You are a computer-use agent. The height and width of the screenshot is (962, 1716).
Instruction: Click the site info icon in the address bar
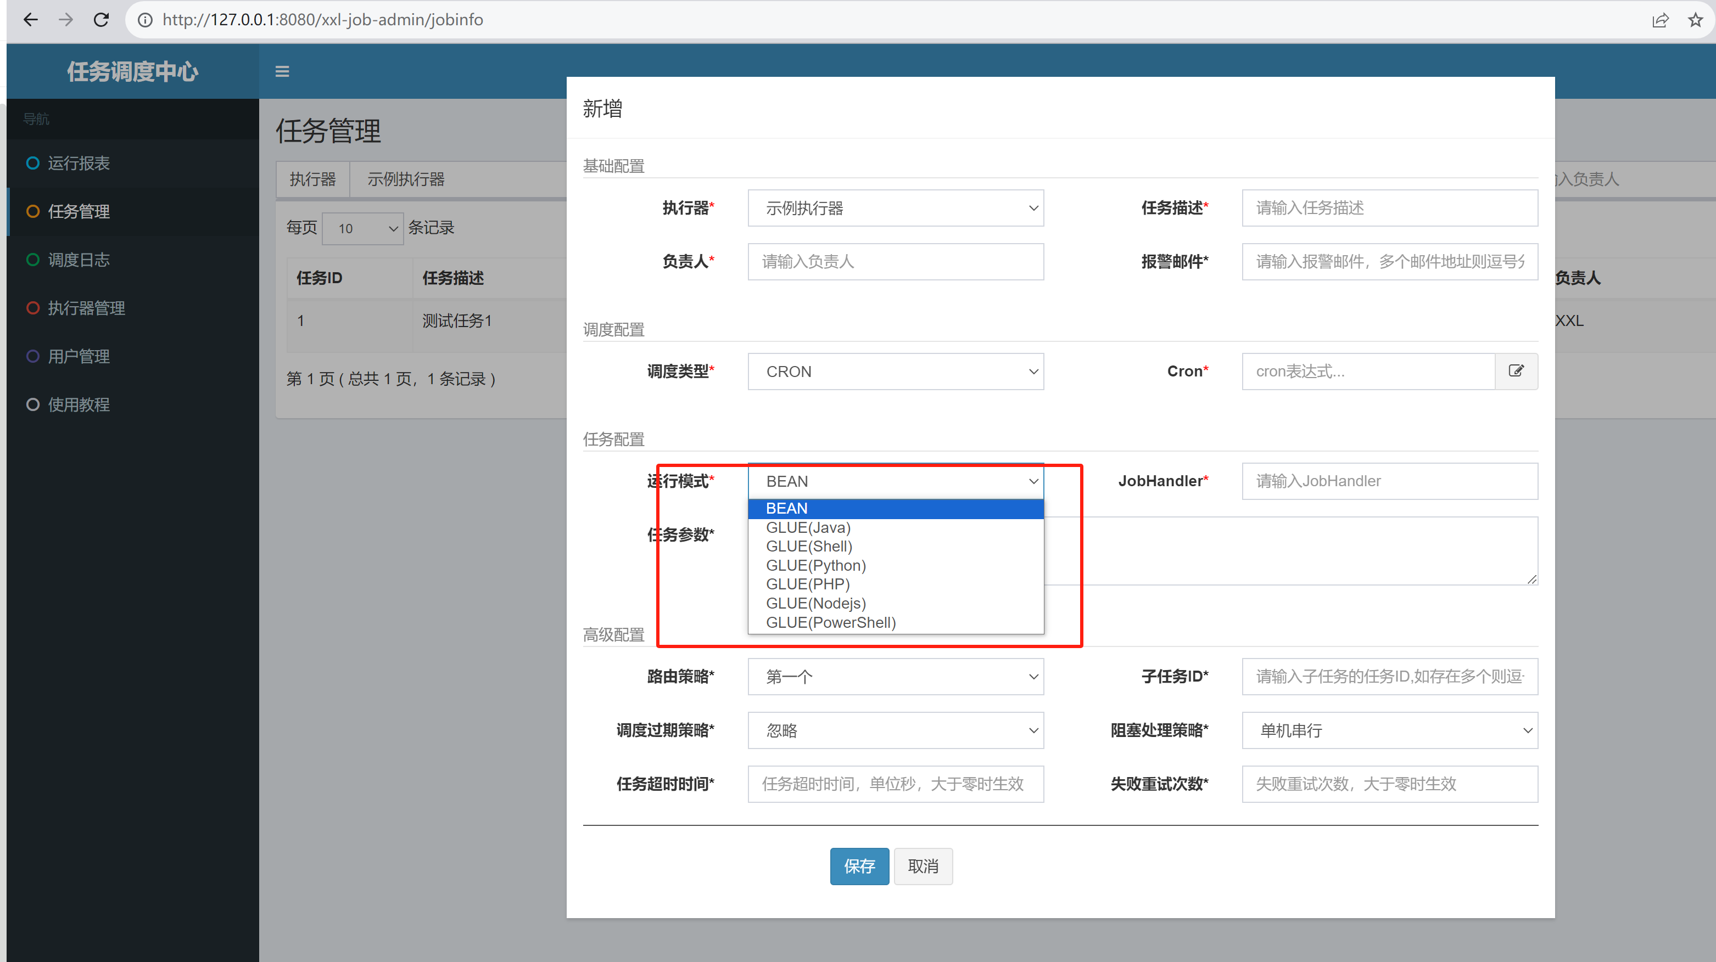click(x=144, y=20)
